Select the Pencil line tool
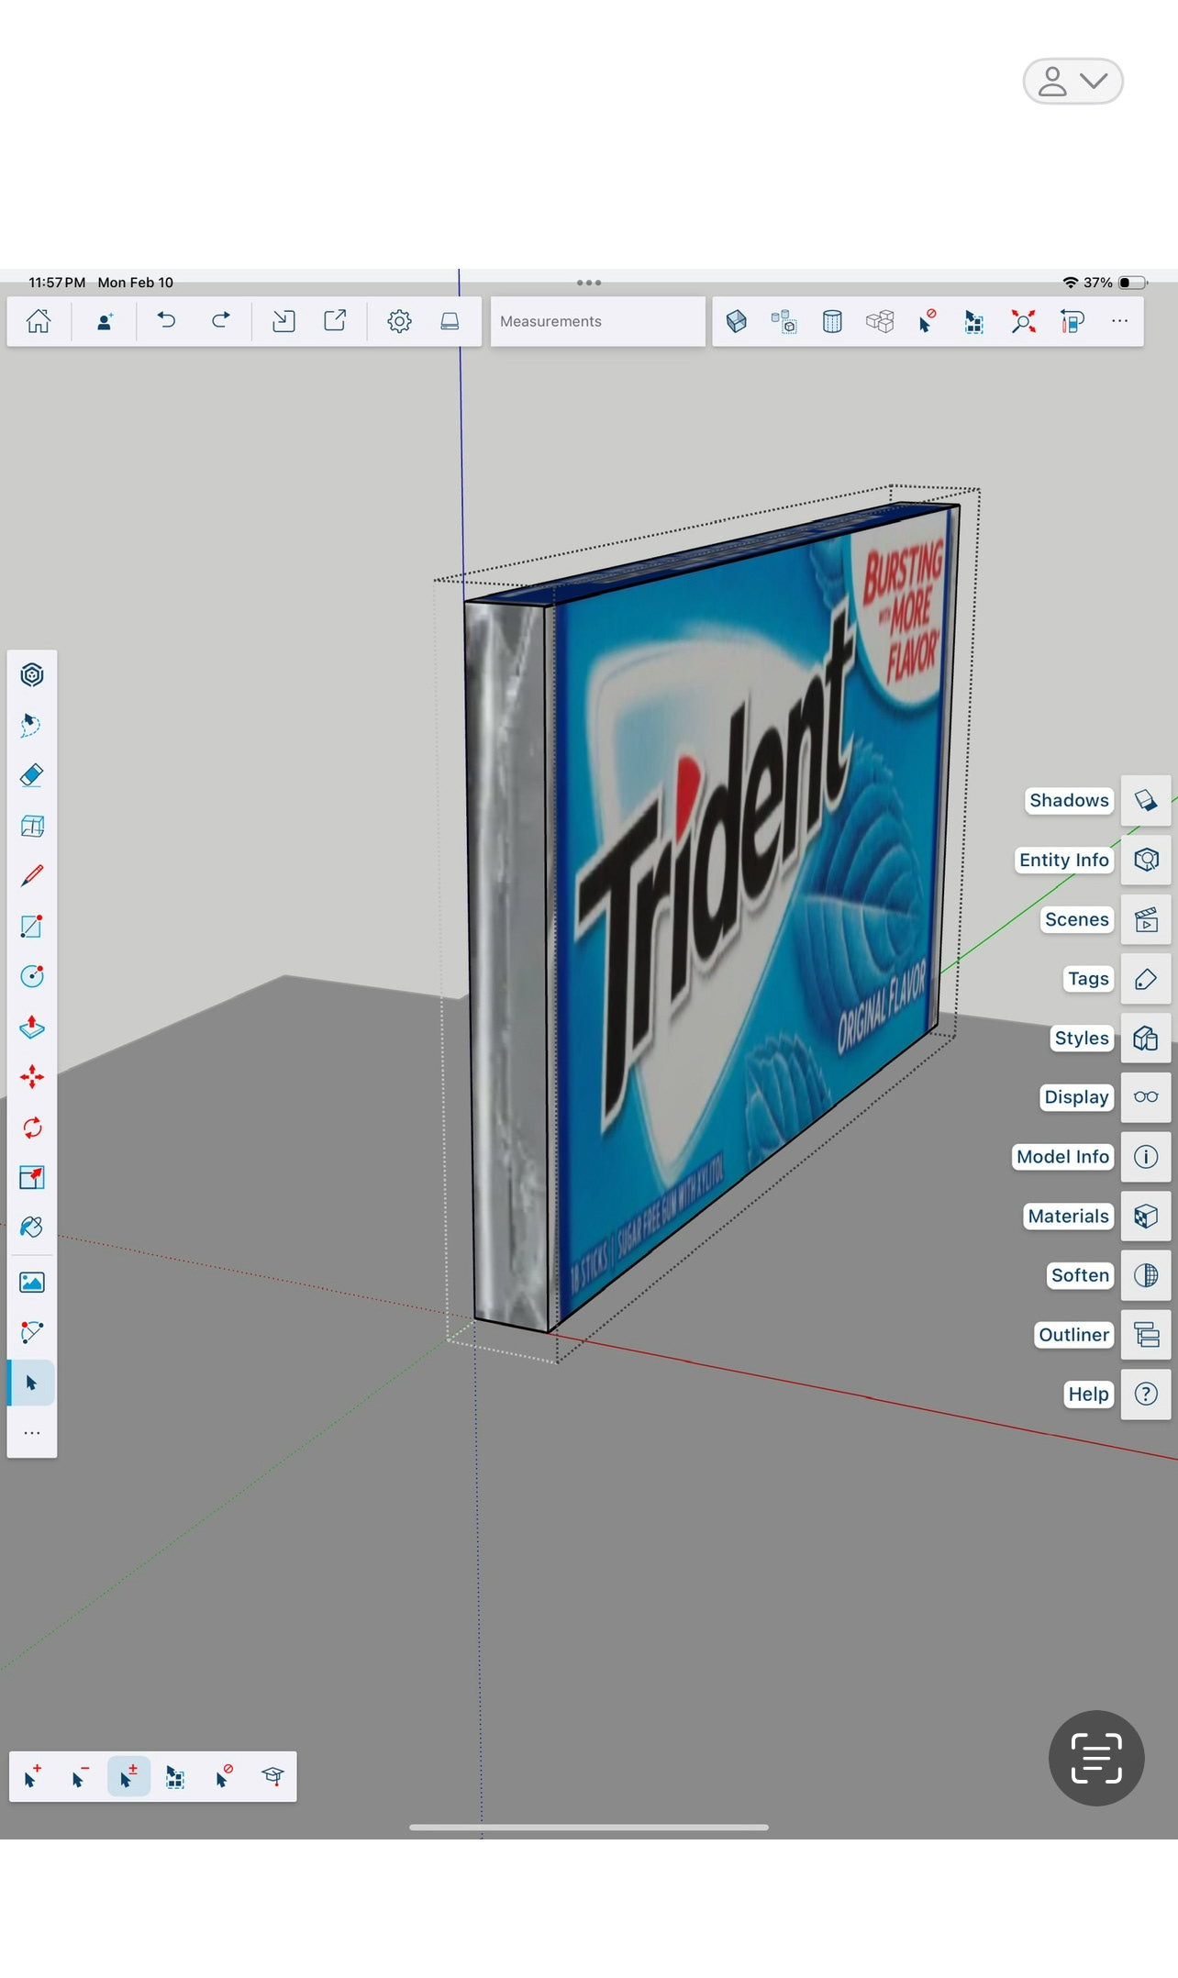The image size is (1178, 1978). point(32,875)
